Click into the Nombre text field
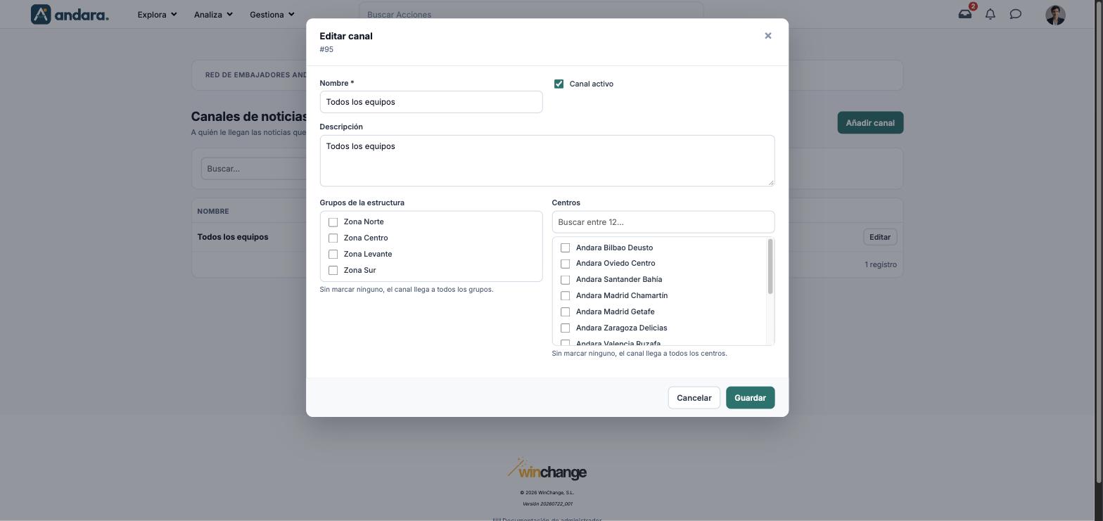1103x521 pixels. 431,102
